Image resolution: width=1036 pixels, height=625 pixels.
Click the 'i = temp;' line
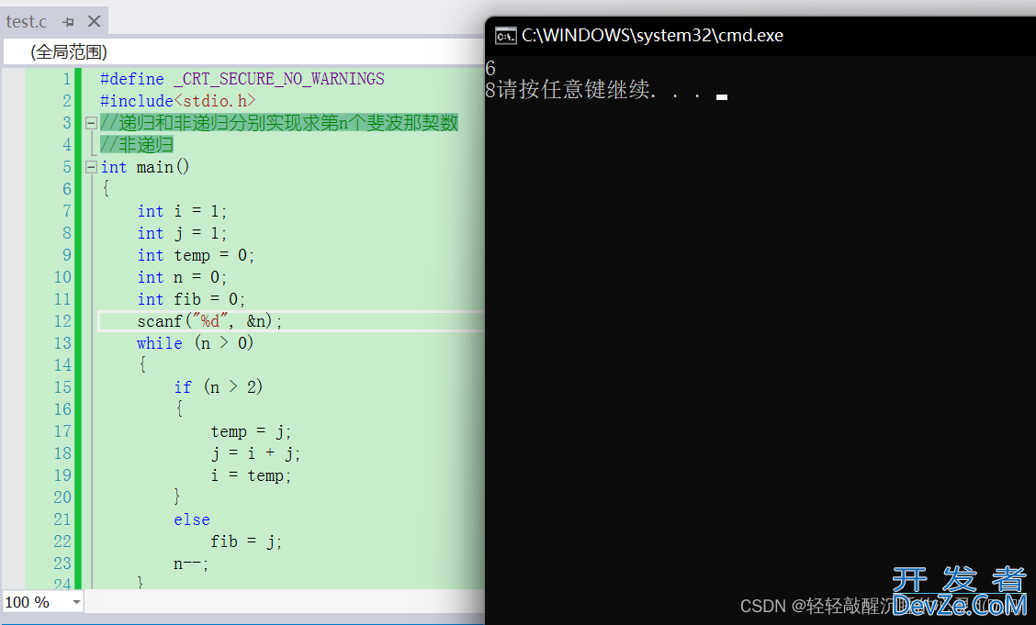click(x=251, y=475)
